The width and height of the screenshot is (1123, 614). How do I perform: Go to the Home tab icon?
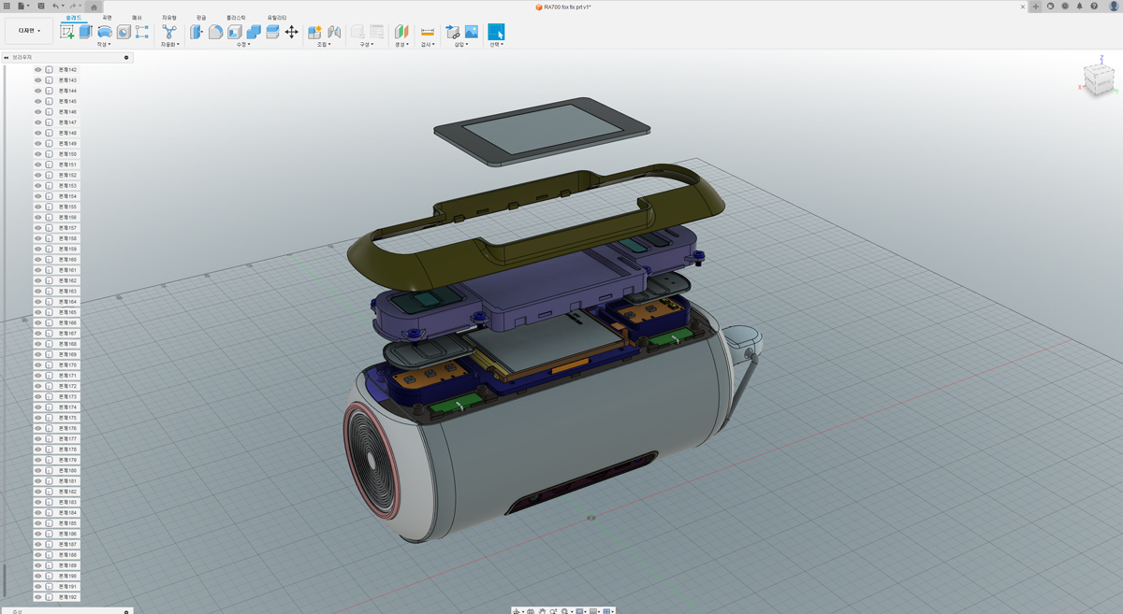coord(94,7)
